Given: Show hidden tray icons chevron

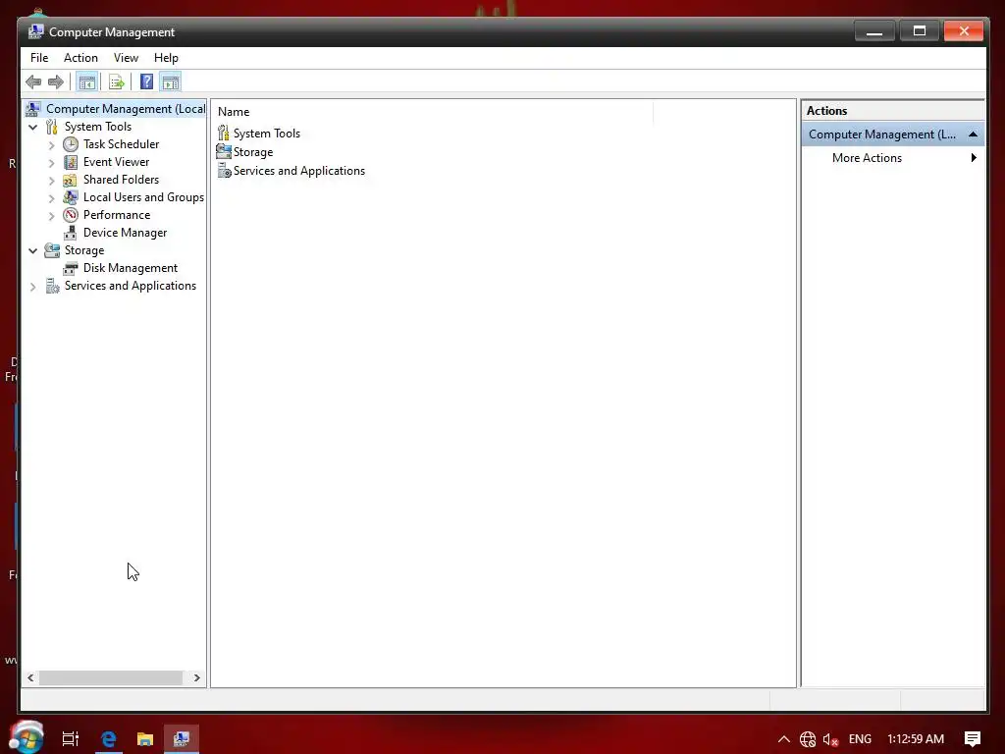Looking at the screenshot, I should pos(784,738).
